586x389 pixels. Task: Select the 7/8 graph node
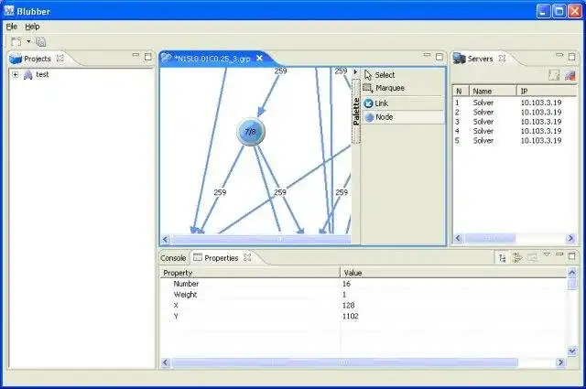pyautogui.click(x=251, y=132)
